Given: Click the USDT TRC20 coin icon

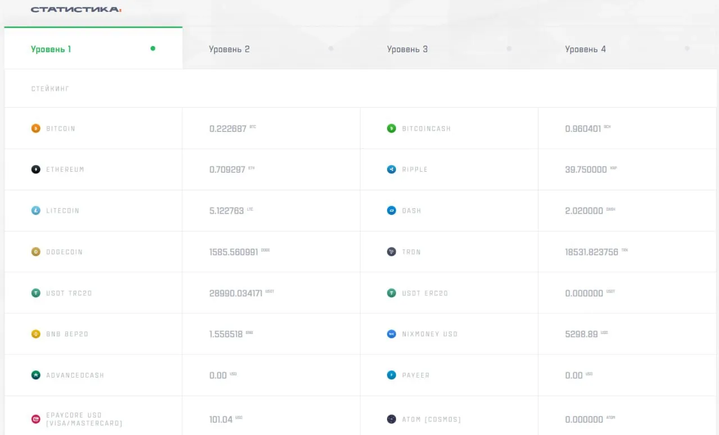Looking at the screenshot, I should (x=36, y=293).
